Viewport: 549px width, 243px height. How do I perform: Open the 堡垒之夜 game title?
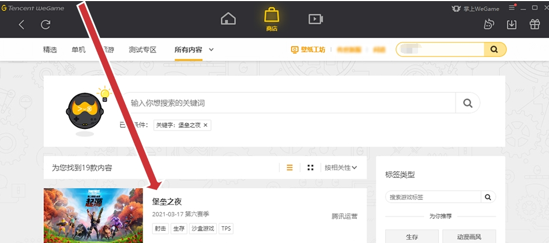(x=167, y=202)
